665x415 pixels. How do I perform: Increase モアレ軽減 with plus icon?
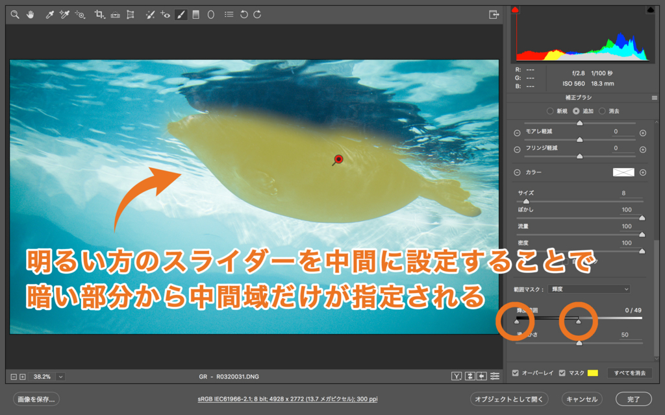click(643, 133)
